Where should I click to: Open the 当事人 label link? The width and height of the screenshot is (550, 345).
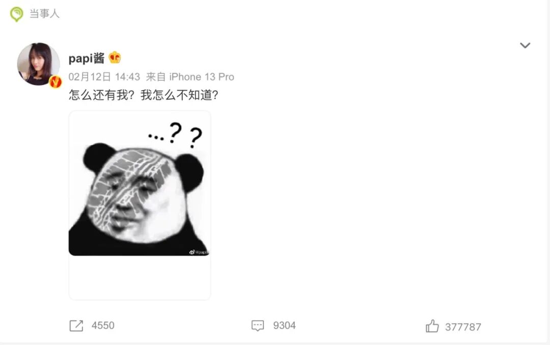pos(44,14)
